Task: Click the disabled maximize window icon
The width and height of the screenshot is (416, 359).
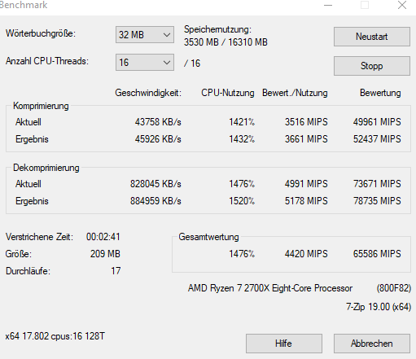Action: tap(365, 5)
